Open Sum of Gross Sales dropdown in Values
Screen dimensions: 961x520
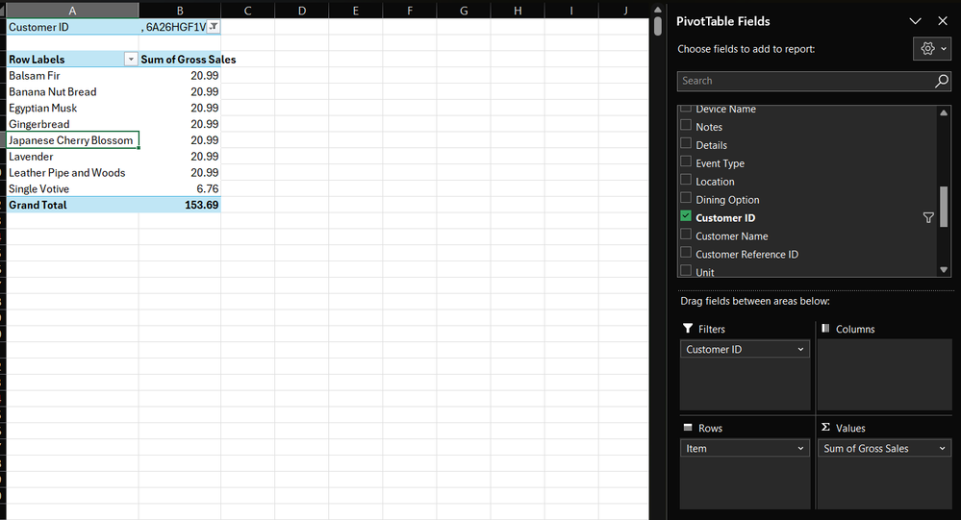coord(942,449)
